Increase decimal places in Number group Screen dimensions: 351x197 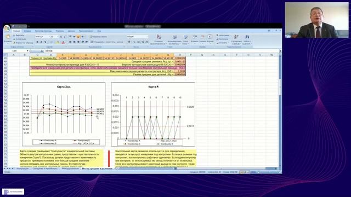(x=143, y=42)
